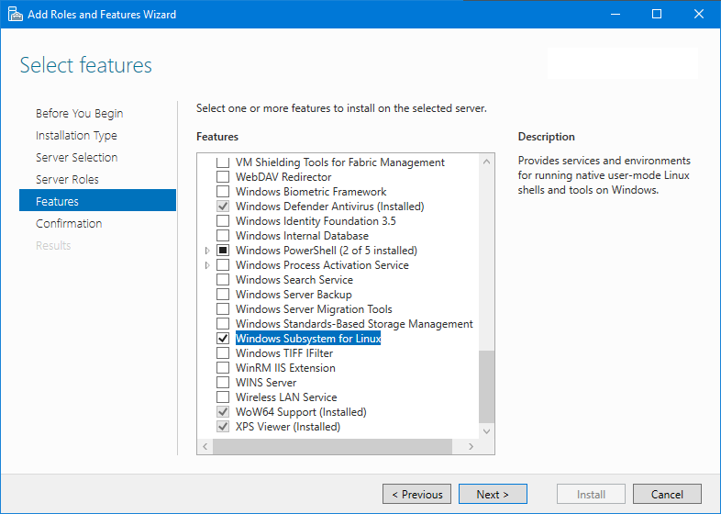The image size is (721, 514).
Task: Click the Next button
Action: coord(493,495)
